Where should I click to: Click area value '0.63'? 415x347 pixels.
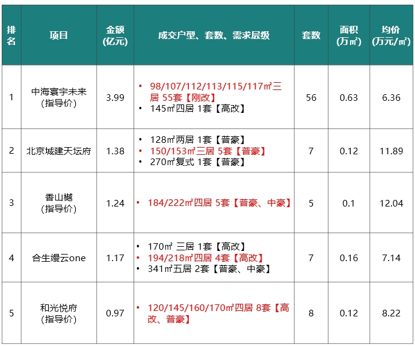(349, 97)
